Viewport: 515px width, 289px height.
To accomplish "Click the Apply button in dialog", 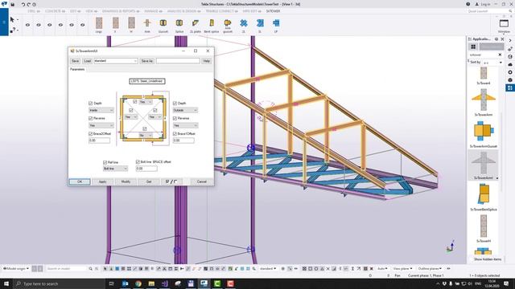I will pyautogui.click(x=102, y=181).
